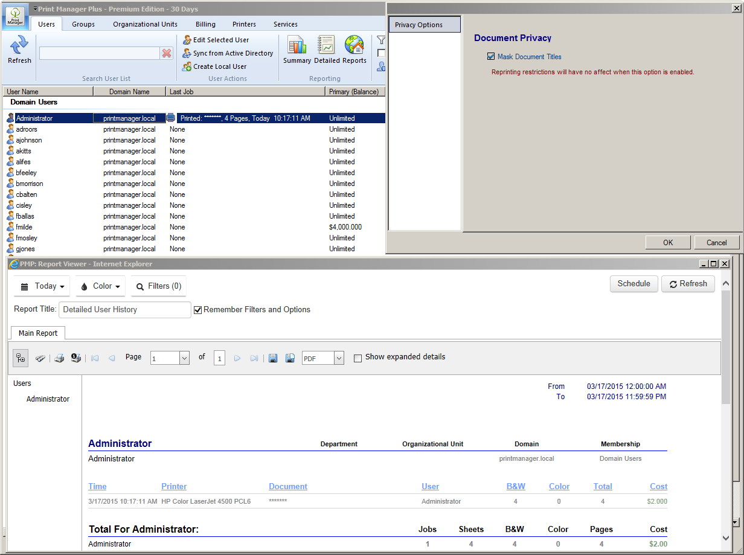
Task: Open the page number dropdown
Action: 185,358
